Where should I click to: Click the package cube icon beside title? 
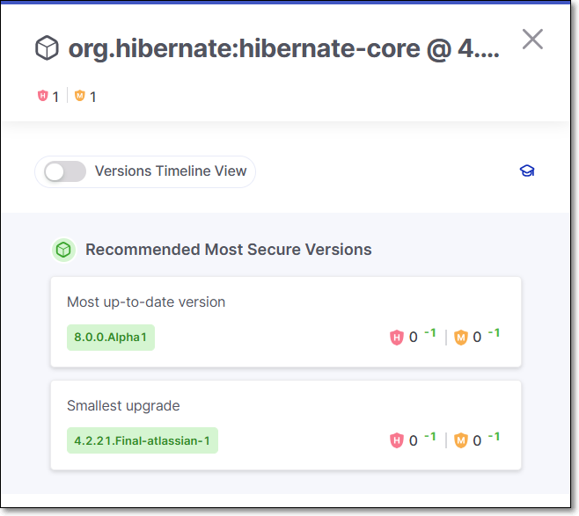[x=47, y=48]
